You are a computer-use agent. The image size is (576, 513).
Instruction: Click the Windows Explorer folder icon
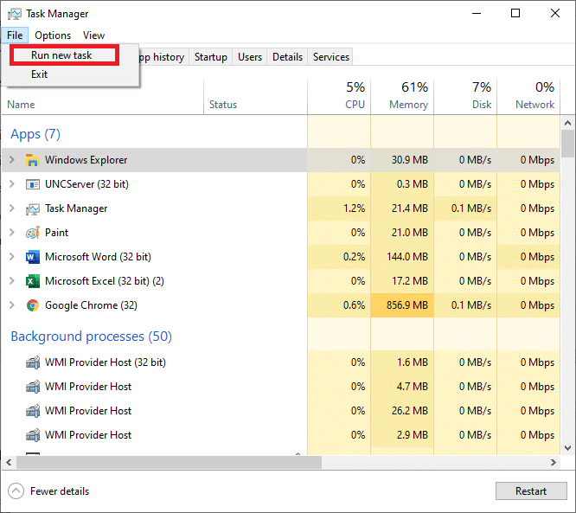pyautogui.click(x=33, y=160)
